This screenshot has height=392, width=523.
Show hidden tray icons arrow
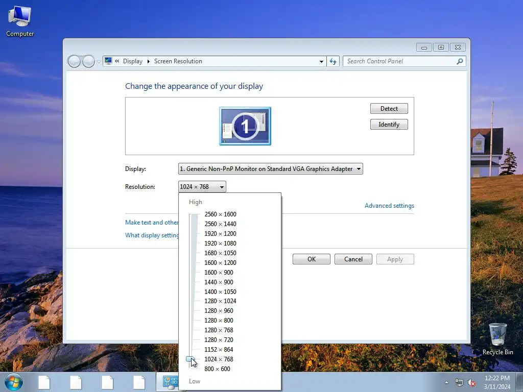pyautogui.click(x=446, y=382)
